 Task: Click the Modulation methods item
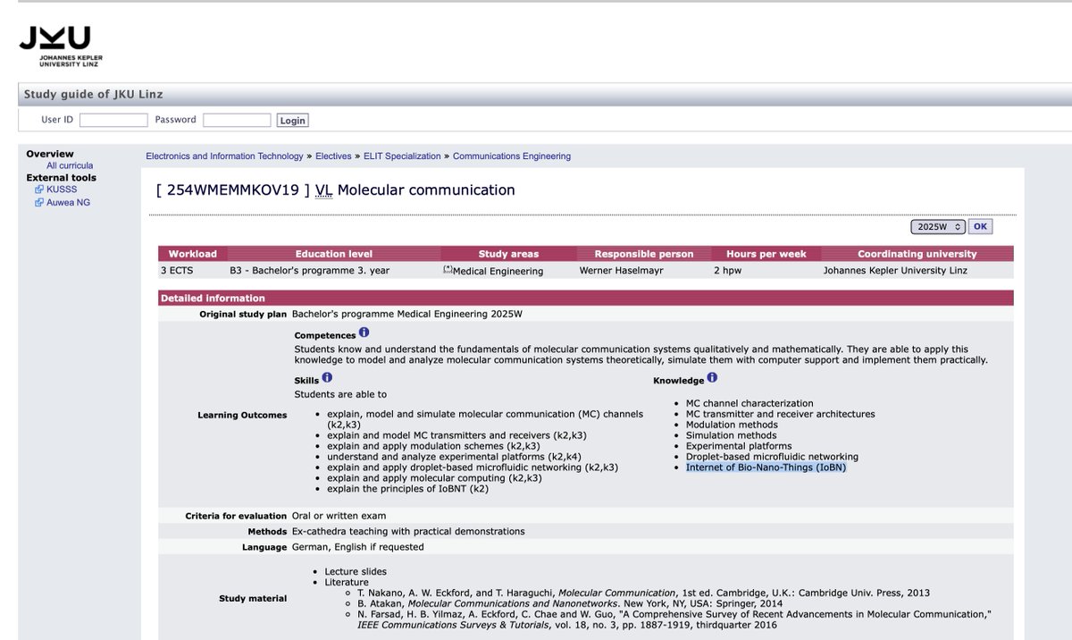tap(732, 425)
